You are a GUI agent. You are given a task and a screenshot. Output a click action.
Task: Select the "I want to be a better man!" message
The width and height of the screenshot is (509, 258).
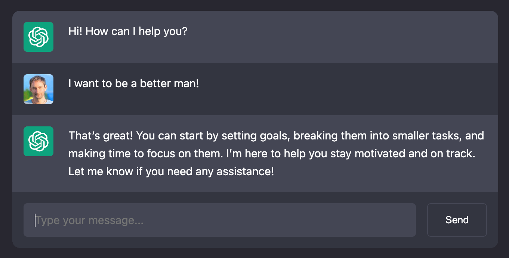134,83
